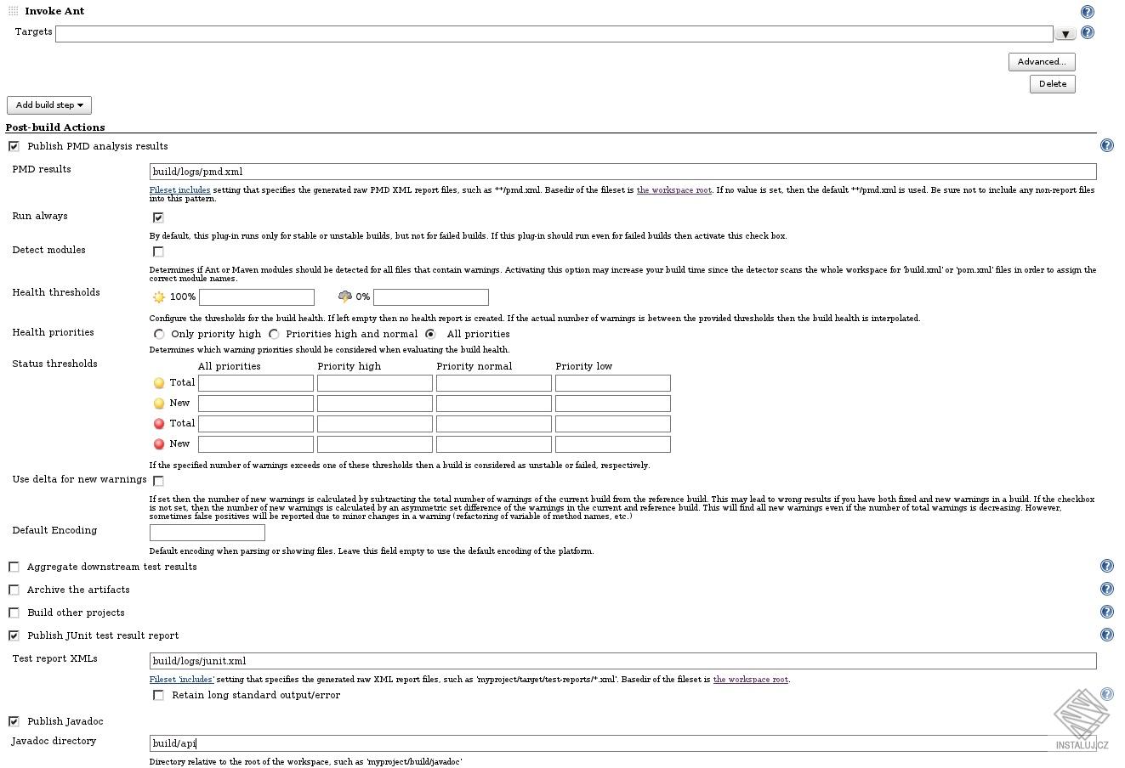
Task: Click the Status thresholds label
Action: (x=54, y=364)
